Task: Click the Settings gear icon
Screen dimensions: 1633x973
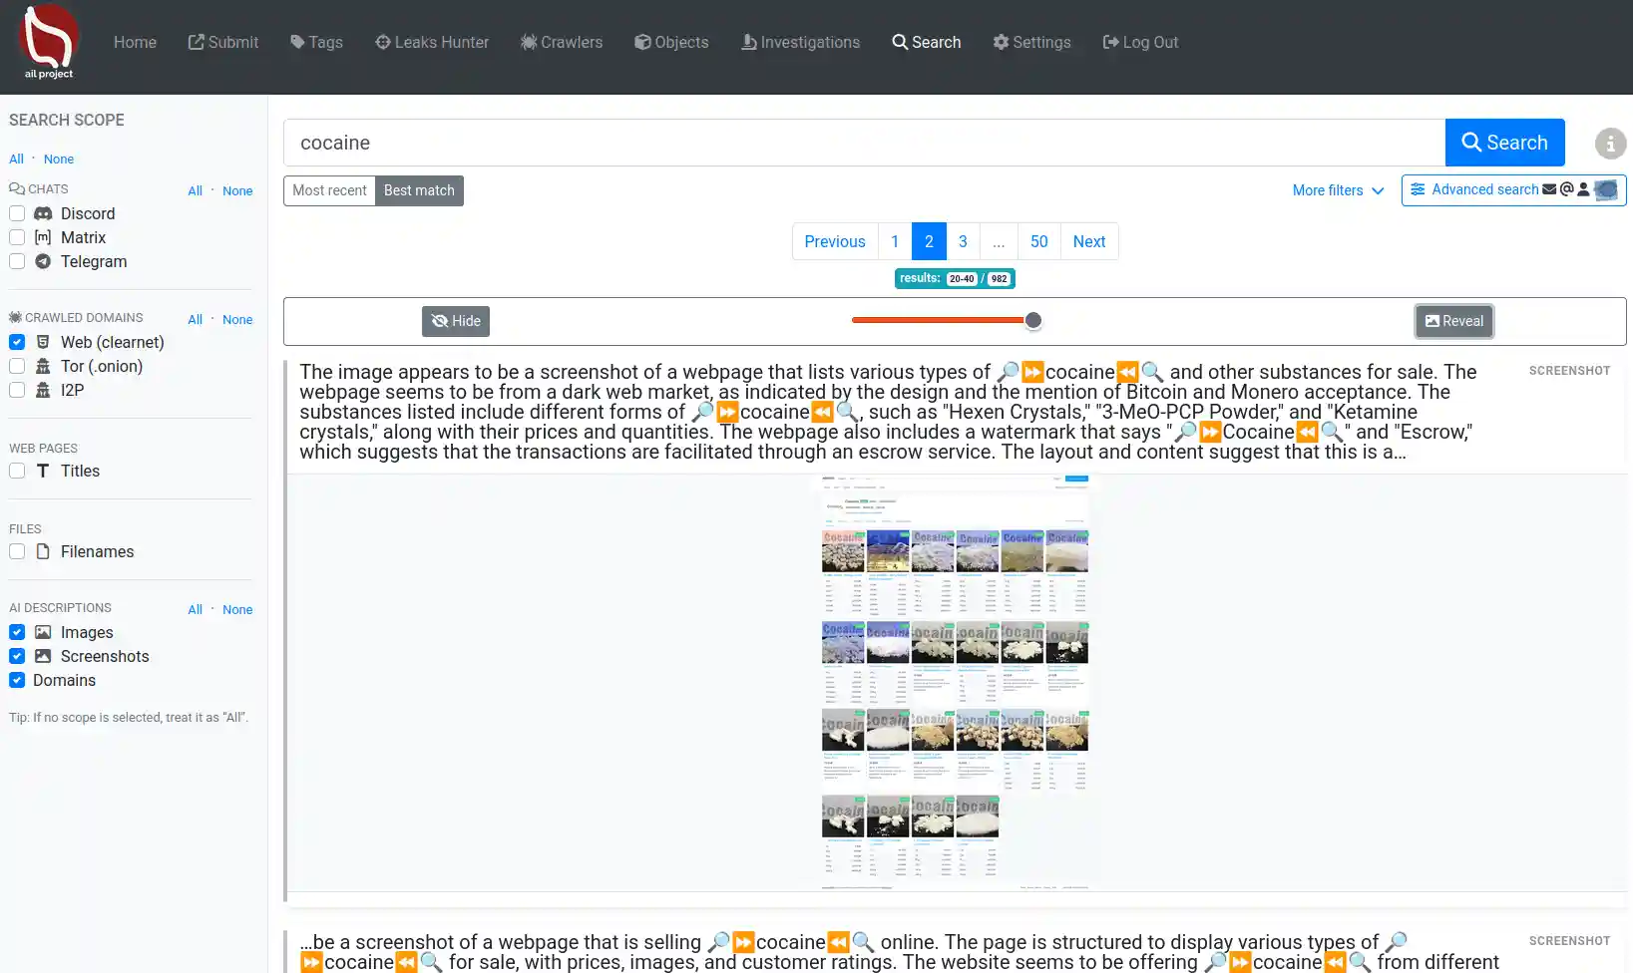Action: 1001,42
